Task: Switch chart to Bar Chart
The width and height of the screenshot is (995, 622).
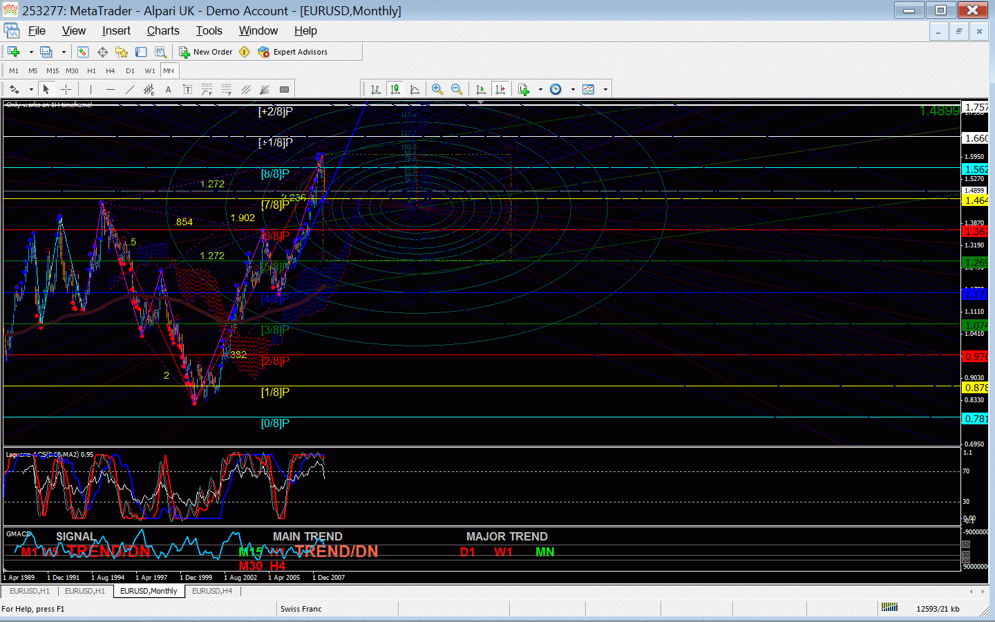Action: point(376,89)
